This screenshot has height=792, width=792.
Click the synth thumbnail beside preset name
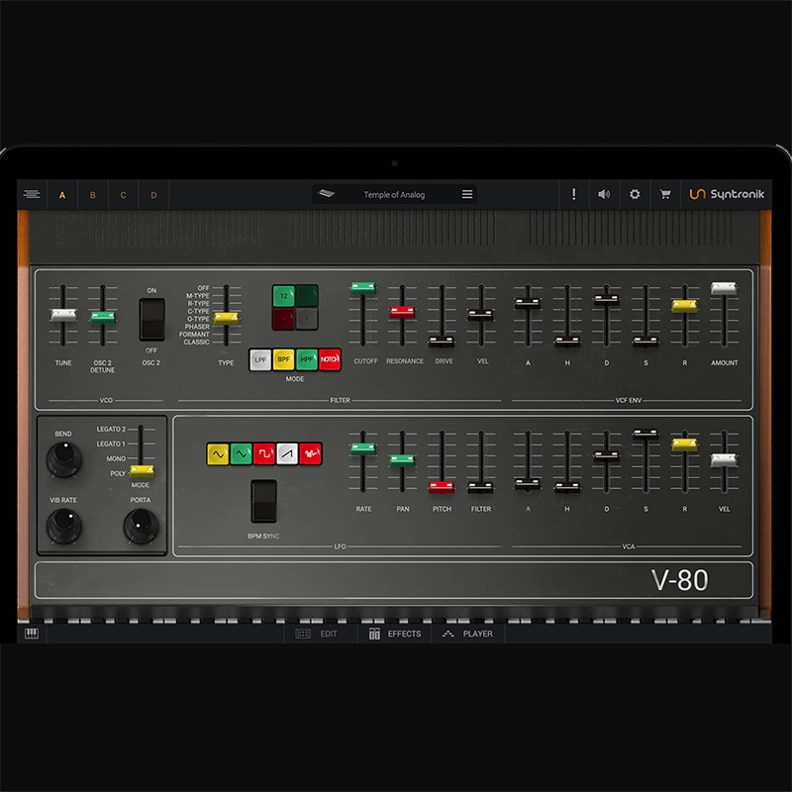(327, 193)
